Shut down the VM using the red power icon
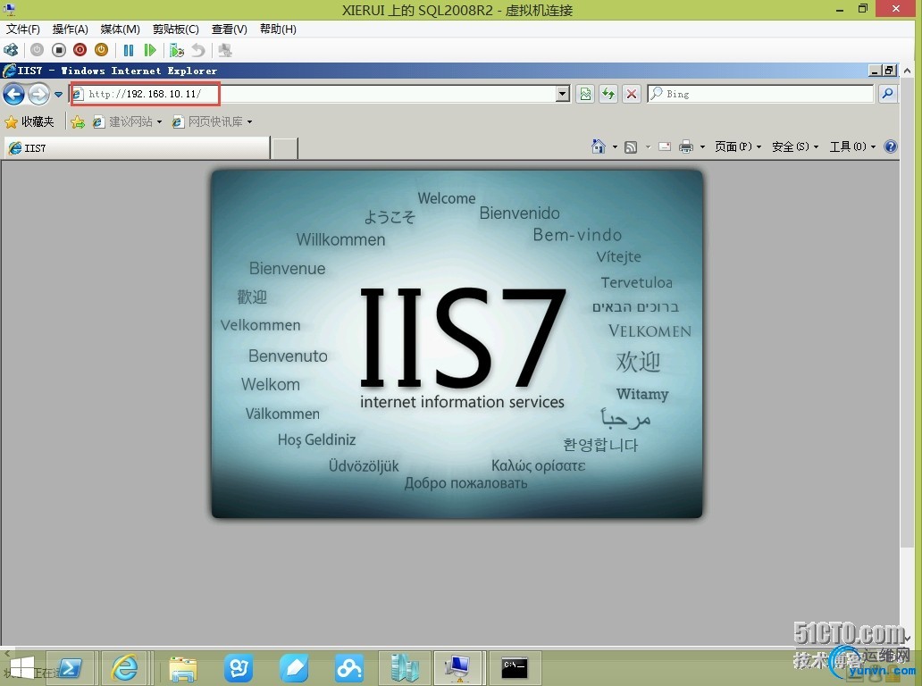922x686 pixels. (x=80, y=51)
